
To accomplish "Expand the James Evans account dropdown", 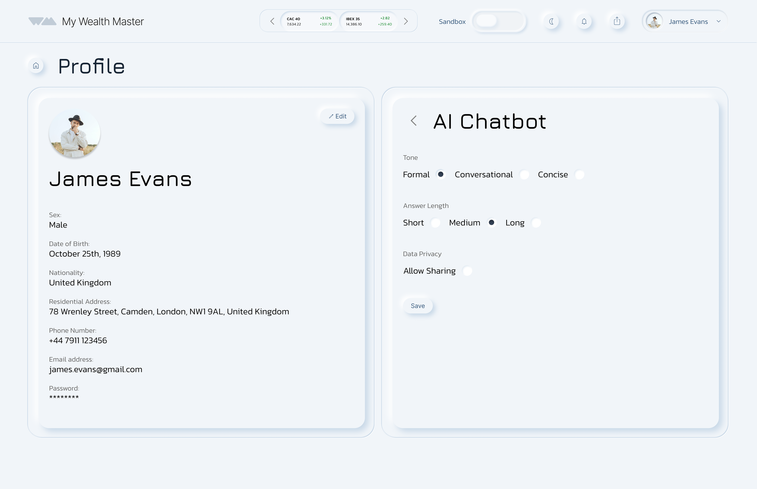I will [719, 21].
